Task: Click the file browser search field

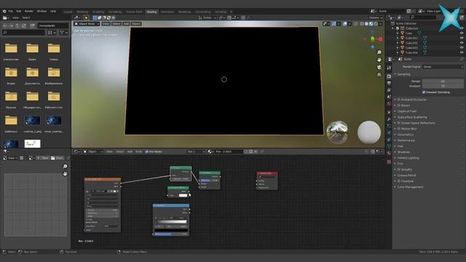Action: tap(24, 32)
